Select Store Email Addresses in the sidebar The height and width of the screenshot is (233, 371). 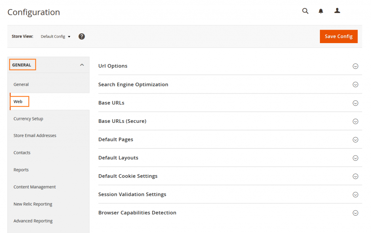35,136
